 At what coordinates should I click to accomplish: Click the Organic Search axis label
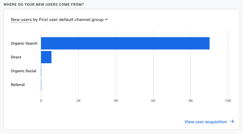[24, 43]
